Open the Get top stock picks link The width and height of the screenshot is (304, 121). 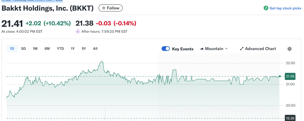[285, 8]
